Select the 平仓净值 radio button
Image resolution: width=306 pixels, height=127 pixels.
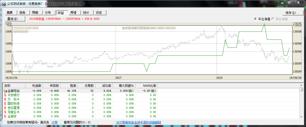tap(255, 19)
